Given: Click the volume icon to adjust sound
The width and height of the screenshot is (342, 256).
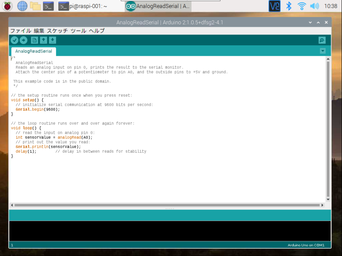Looking at the screenshot, I should pos(314,6).
